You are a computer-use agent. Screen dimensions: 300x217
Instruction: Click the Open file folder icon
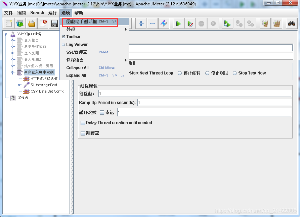coord(31,23)
